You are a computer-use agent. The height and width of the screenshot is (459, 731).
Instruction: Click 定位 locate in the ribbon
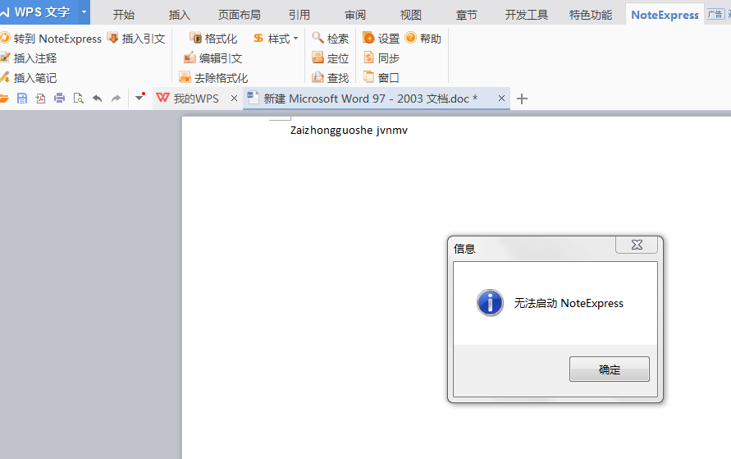click(x=330, y=57)
